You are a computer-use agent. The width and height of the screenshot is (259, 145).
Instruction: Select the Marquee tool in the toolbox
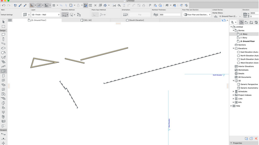pyautogui.click(x=3, y=26)
